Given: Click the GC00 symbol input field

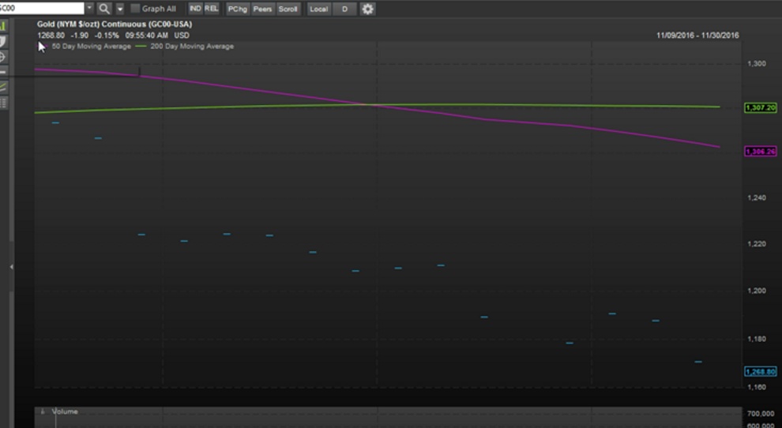Looking at the screenshot, I should pos(42,9).
